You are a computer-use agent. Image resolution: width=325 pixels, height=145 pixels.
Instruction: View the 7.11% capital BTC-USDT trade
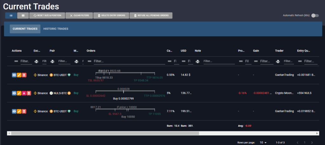[14, 112]
